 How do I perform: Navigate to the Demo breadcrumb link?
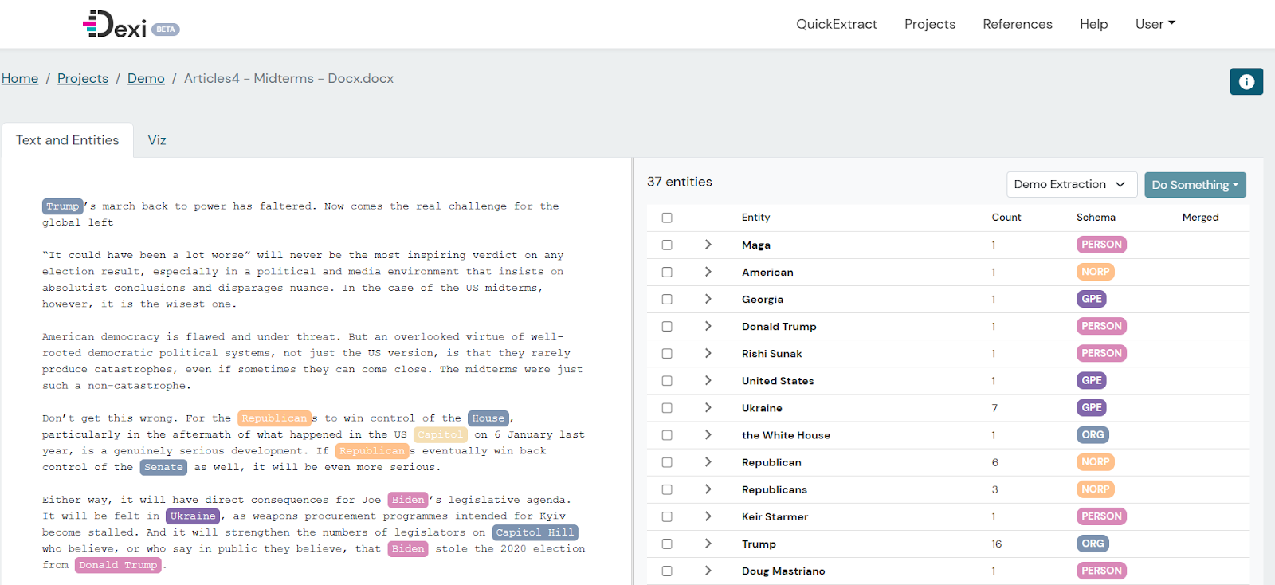[x=146, y=78]
